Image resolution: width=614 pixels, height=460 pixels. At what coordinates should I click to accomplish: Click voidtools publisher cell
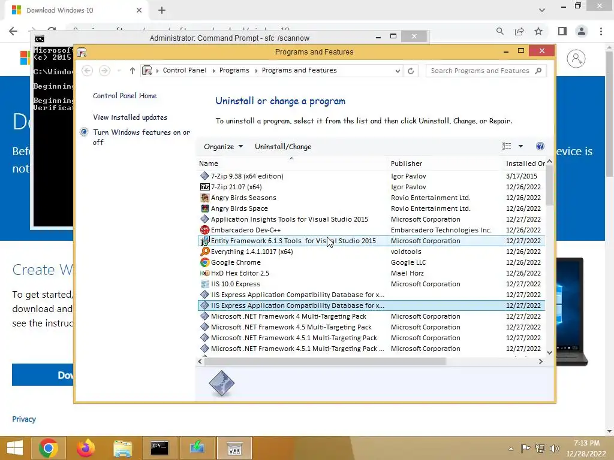tap(406, 252)
